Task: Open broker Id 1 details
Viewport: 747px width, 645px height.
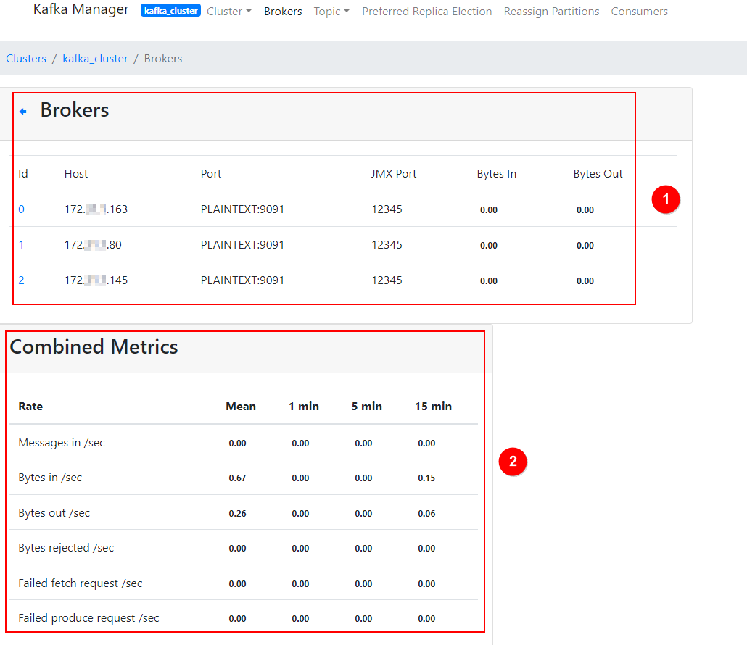Action: click(x=21, y=245)
